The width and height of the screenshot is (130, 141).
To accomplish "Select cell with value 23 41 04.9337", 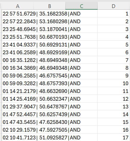I will pyautogui.click(x=18, y=44).
